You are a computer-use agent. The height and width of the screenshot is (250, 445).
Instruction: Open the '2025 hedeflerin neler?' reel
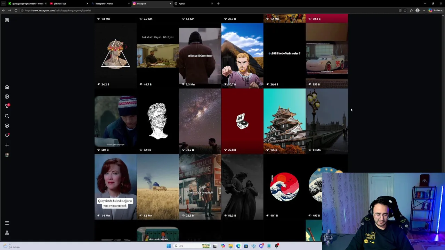284,55
